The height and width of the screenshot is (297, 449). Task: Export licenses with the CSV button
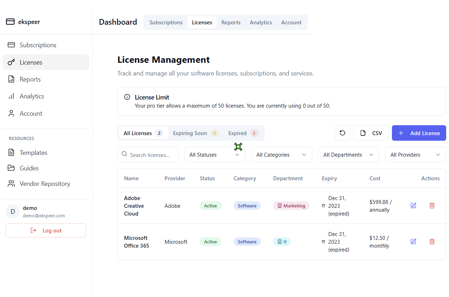pos(371,133)
